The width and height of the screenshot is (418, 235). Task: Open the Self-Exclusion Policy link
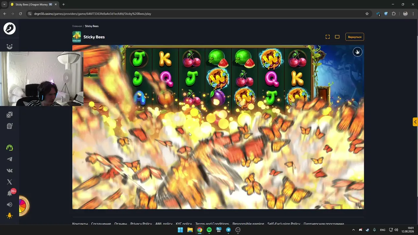284,224
